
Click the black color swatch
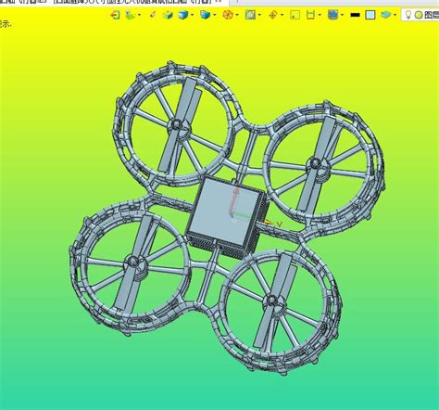pos(356,15)
